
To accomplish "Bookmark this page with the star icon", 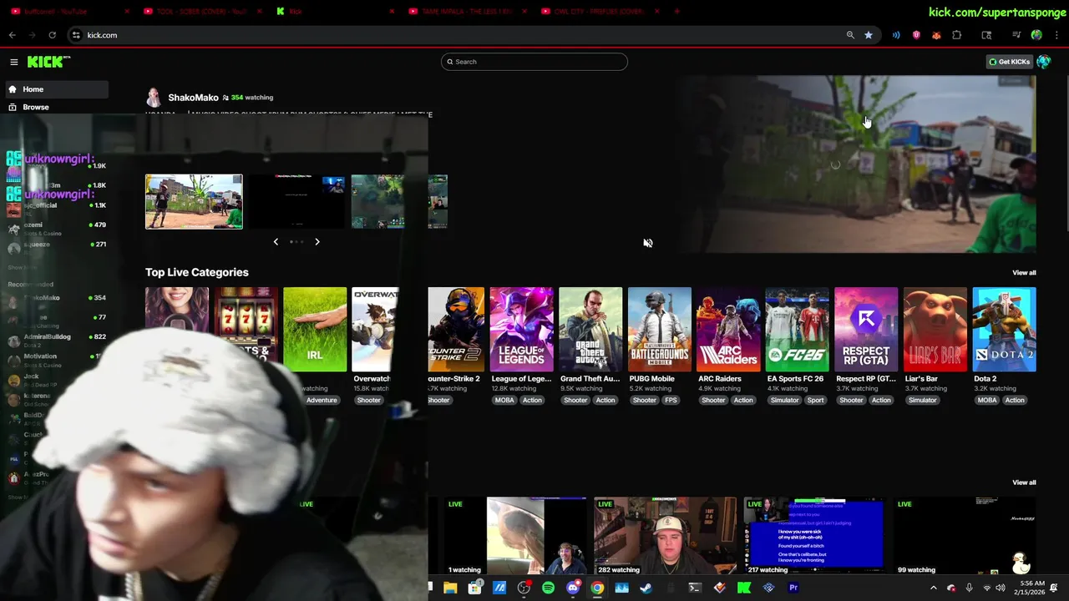I will tap(869, 35).
